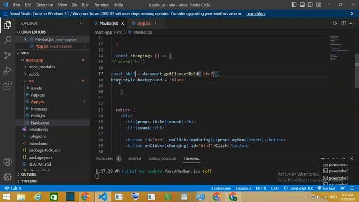Follow the Learn More link in banner

pos(256,13)
